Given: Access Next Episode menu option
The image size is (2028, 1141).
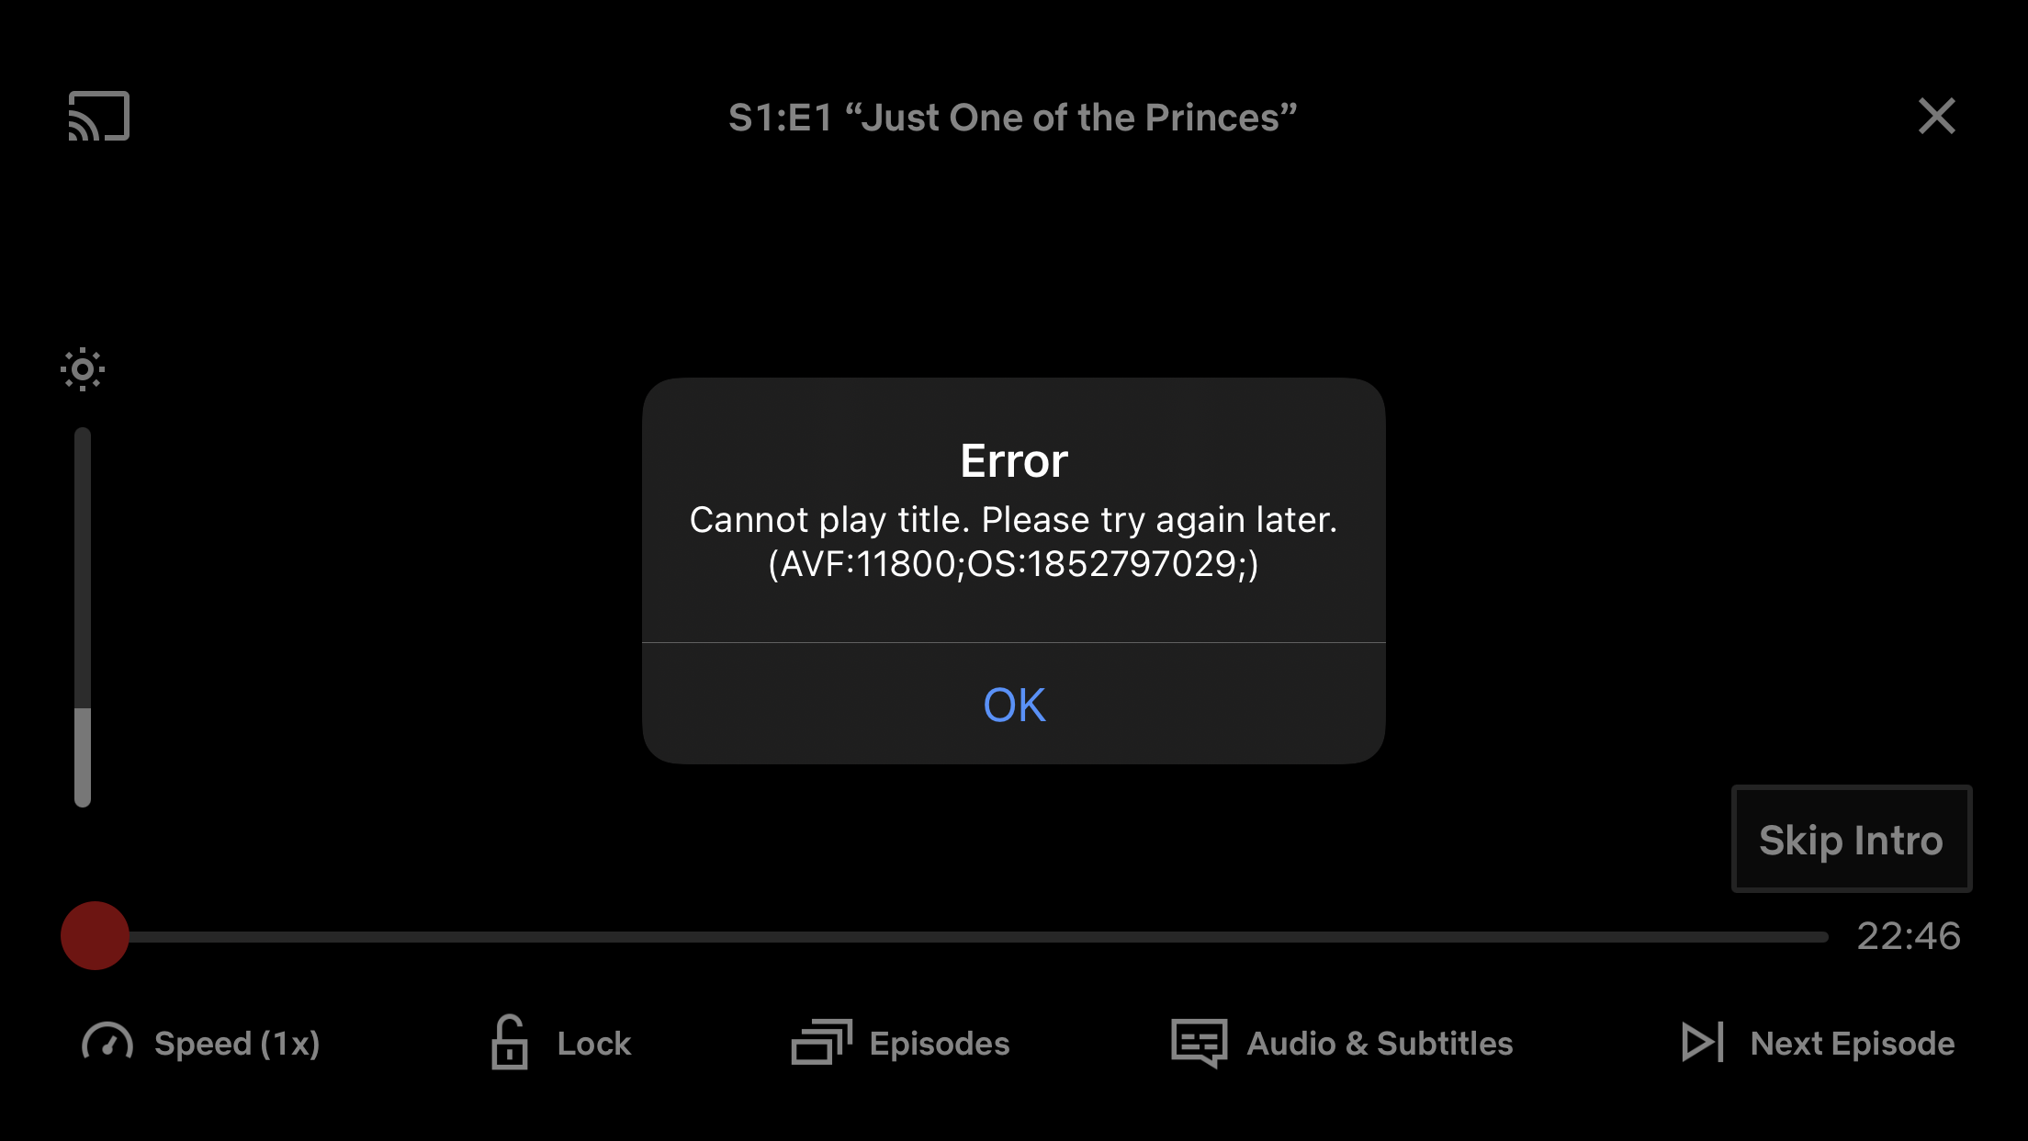Looking at the screenshot, I should [1813, 1042].
